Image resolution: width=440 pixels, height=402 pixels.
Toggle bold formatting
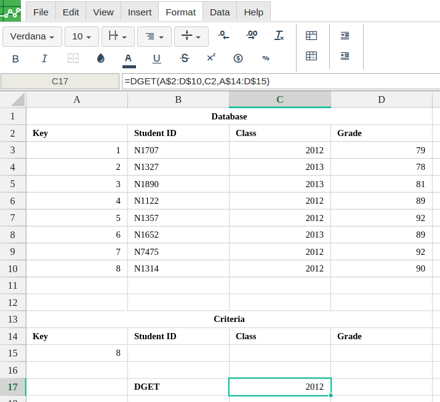15,58
